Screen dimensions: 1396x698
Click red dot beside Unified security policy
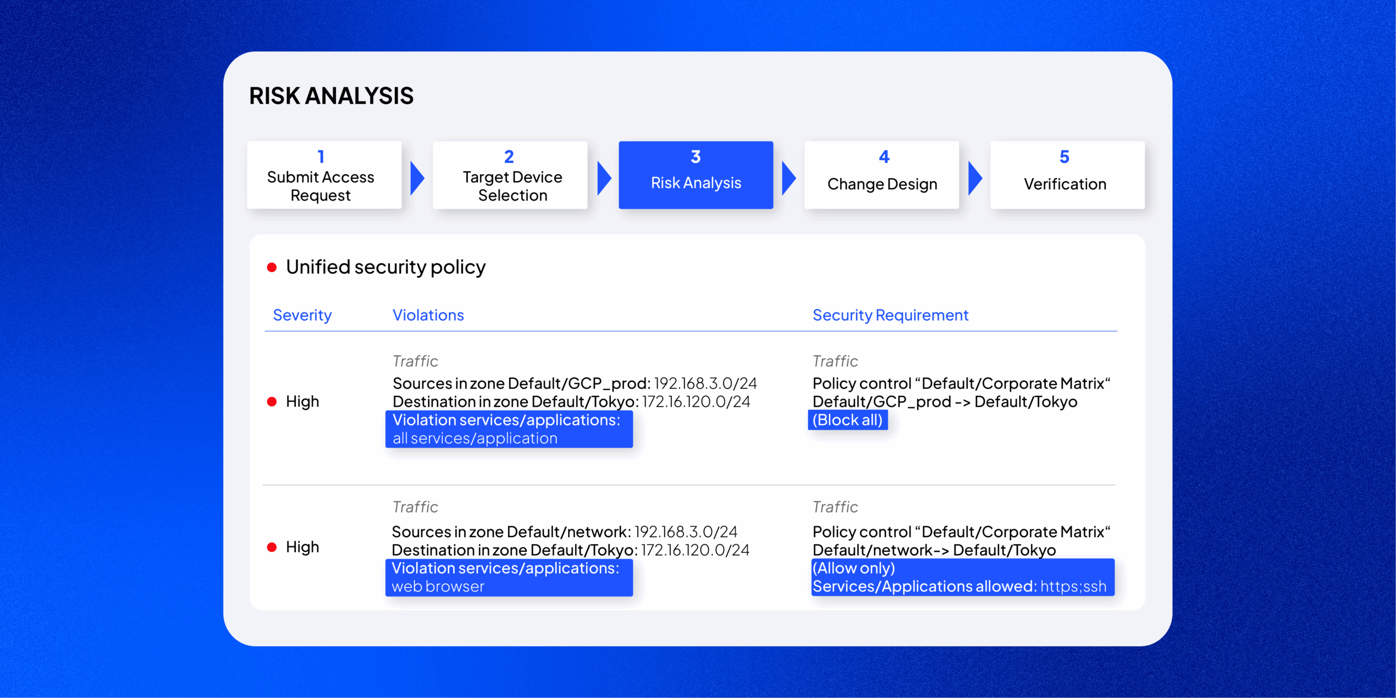[x=272, y=267]
